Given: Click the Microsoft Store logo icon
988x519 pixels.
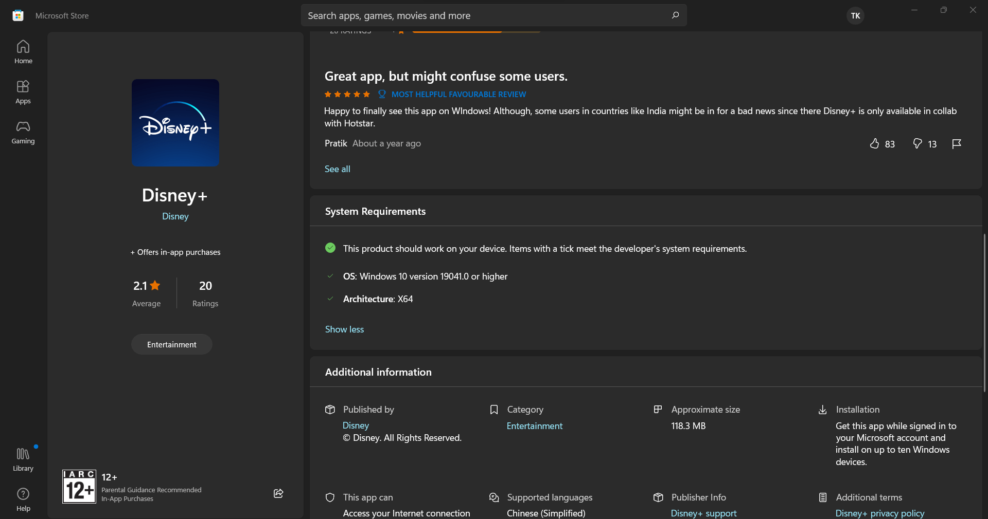Looking at the screenshot, I should (18, 15).
